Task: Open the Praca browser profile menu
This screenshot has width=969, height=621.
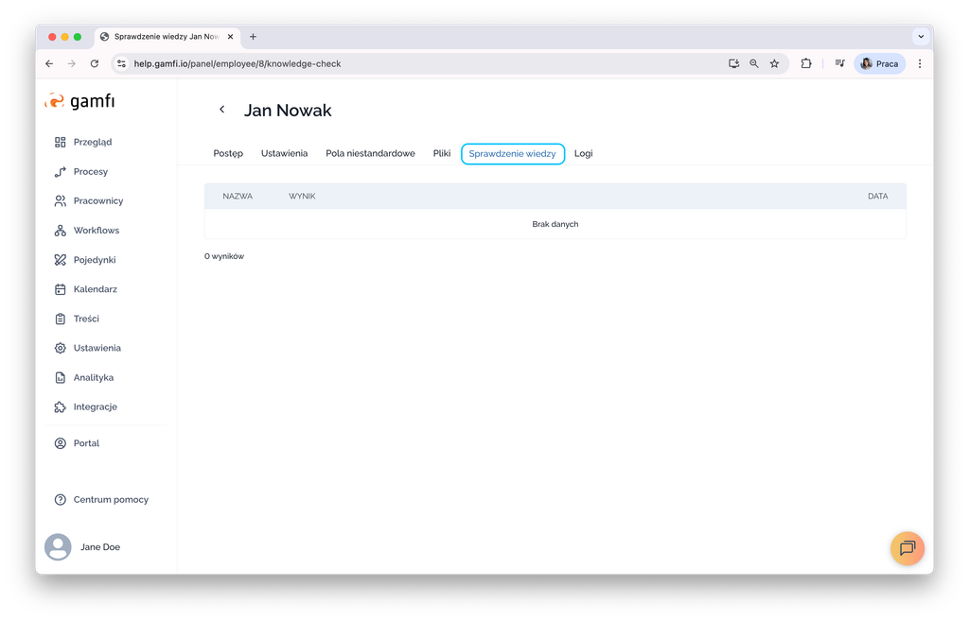Action: [x=879, y=63]
